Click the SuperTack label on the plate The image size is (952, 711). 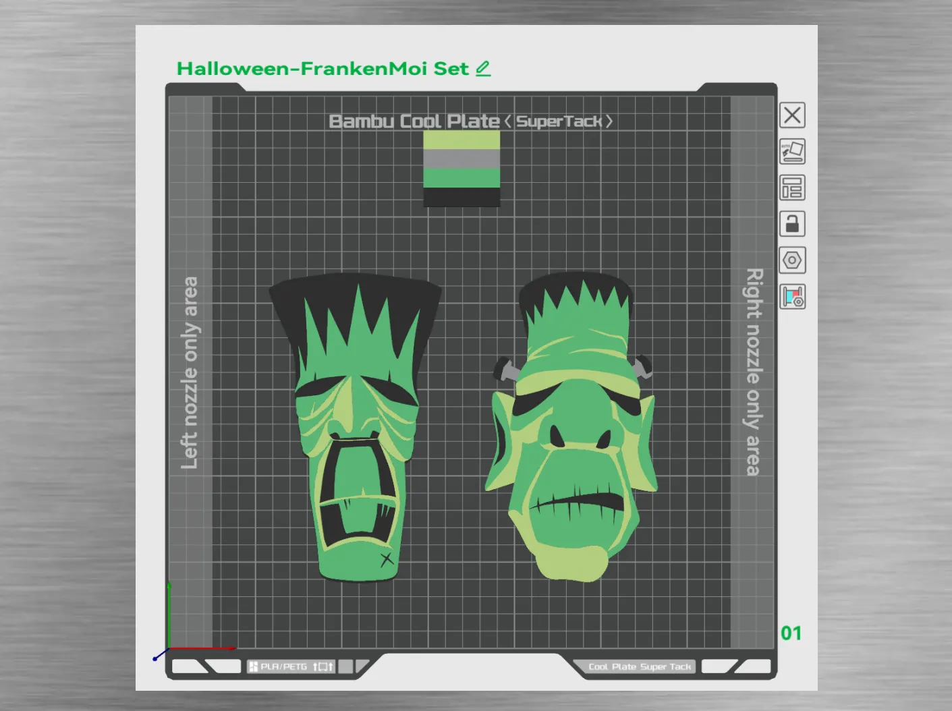tap(559, 121)
